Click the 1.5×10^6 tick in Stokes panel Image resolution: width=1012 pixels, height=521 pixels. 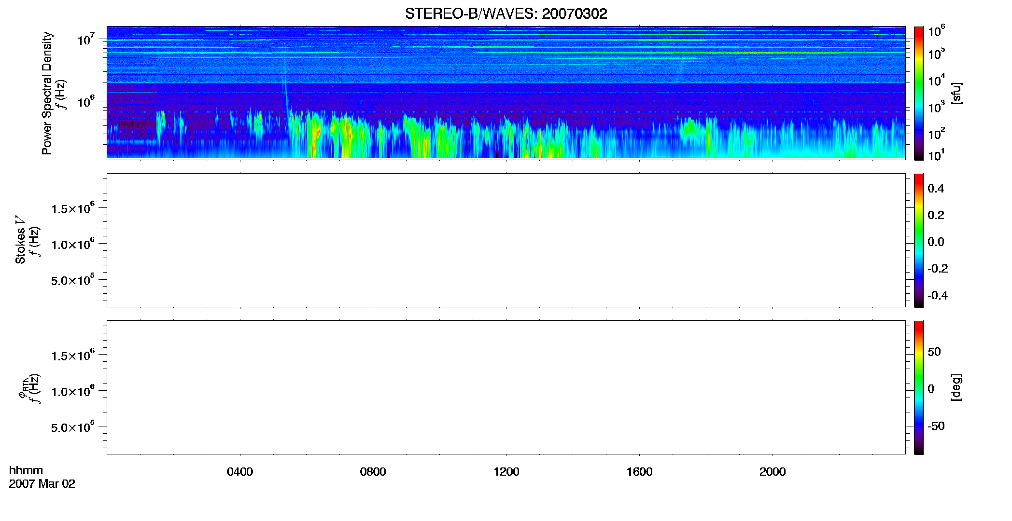coord(72,208)
